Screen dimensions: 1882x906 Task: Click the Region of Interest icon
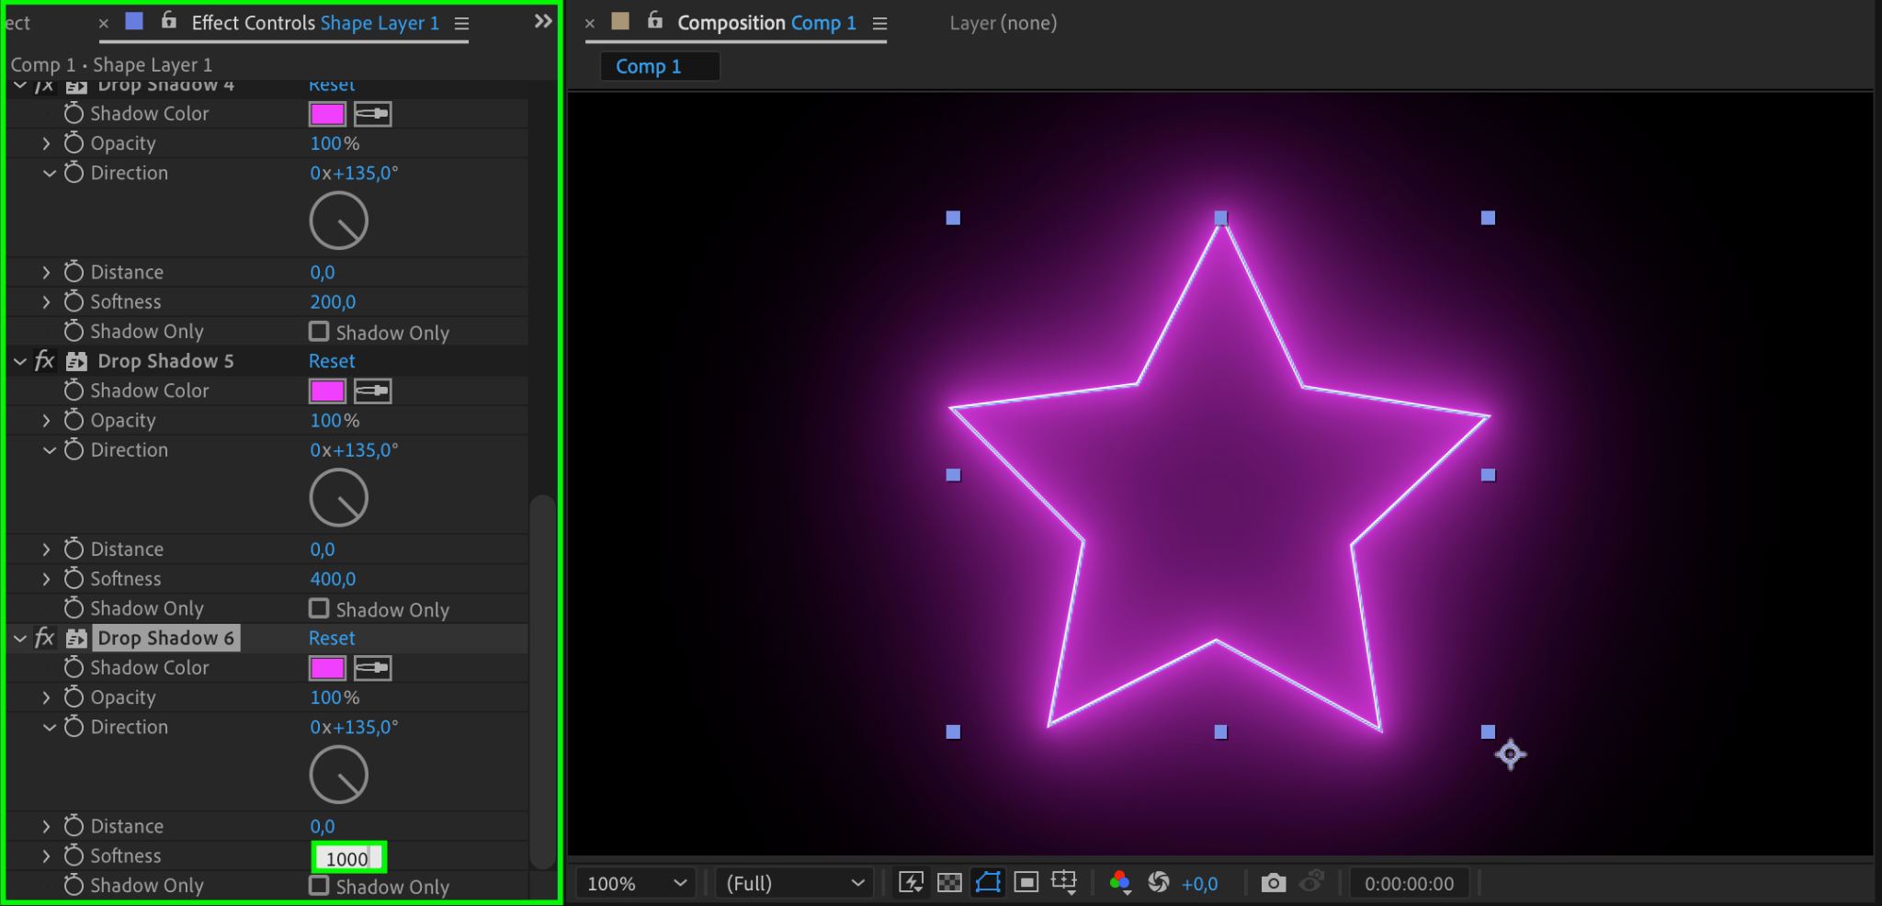click(1026, 883)
